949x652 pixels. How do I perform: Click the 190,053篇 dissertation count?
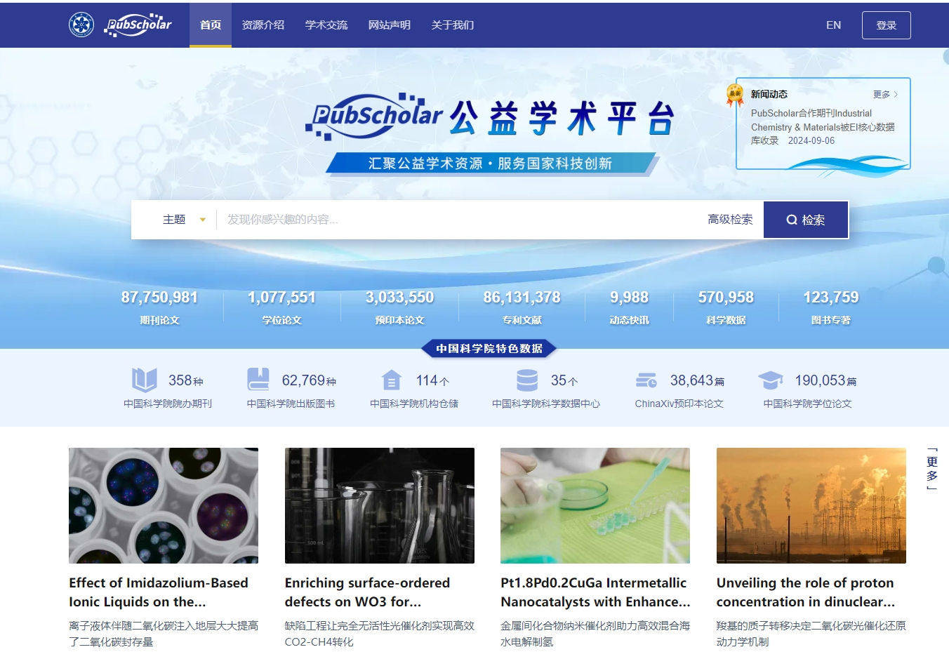(825, 380)
